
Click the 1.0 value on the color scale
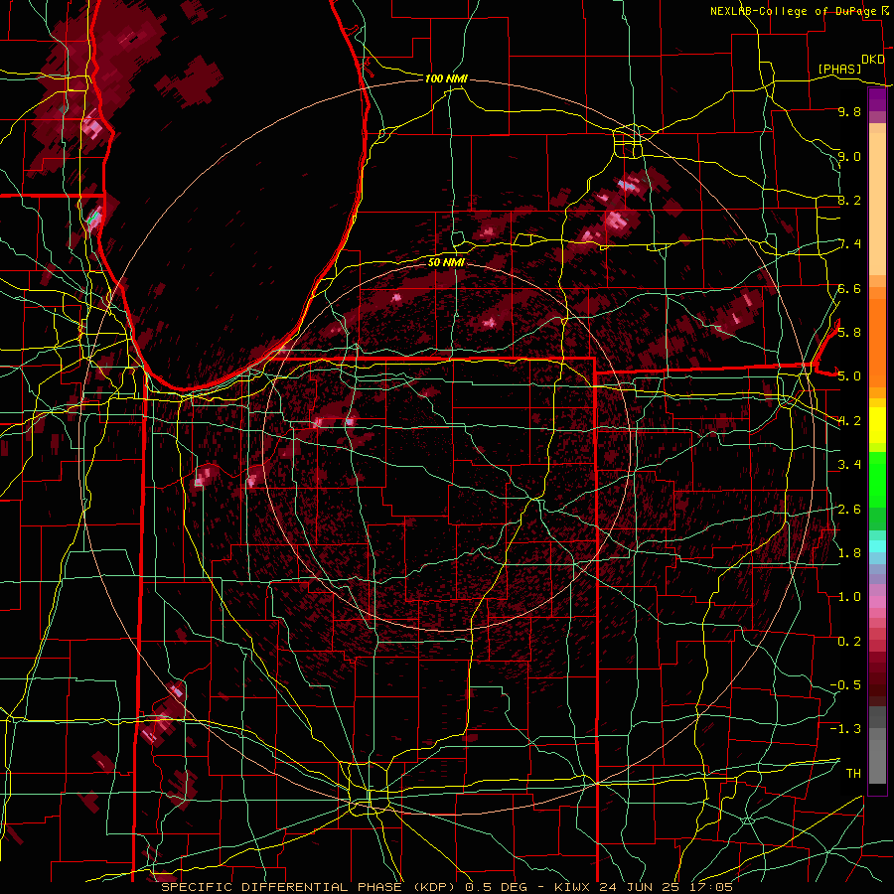click(849, 596)
